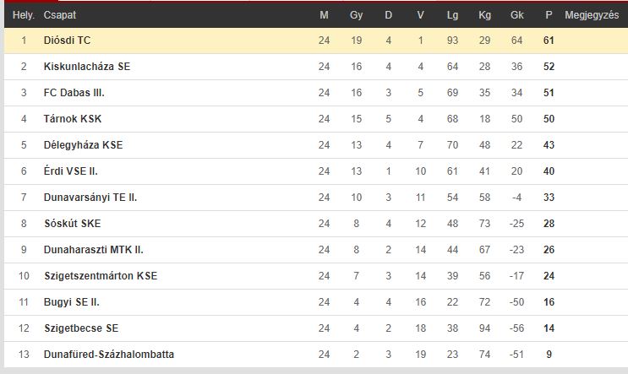Screen dimensions: 628x374
Task: Click the Megjegyzés column header
Action: pos(592,15)
